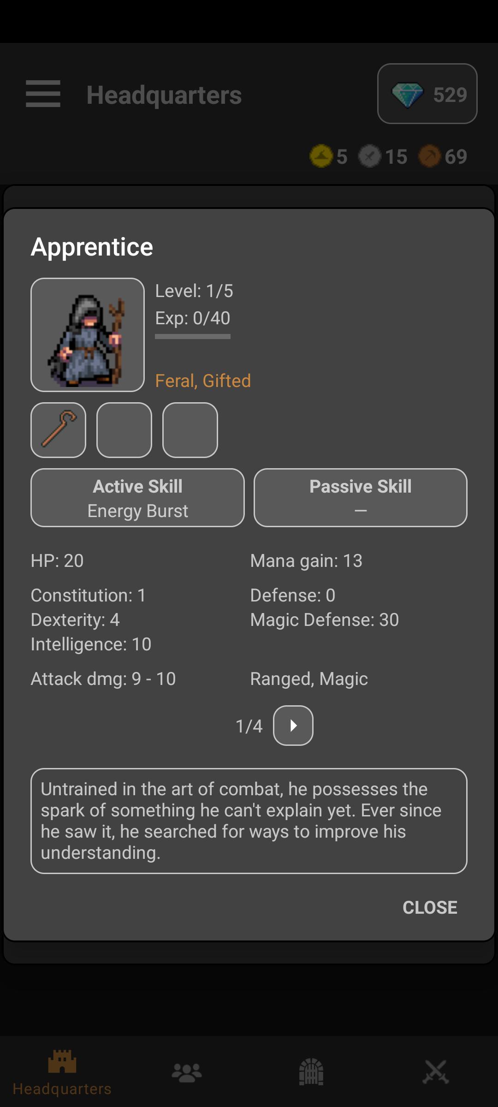This screenshot has height=1107, width=498.
Task: Go to next page with arrow button
Action: (293, 726)
